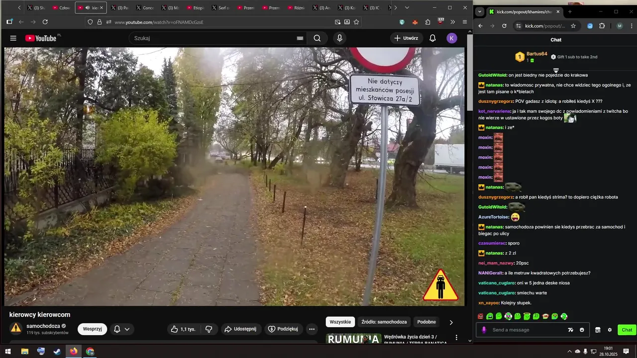Send message with green Chat button

click(627, 330)
